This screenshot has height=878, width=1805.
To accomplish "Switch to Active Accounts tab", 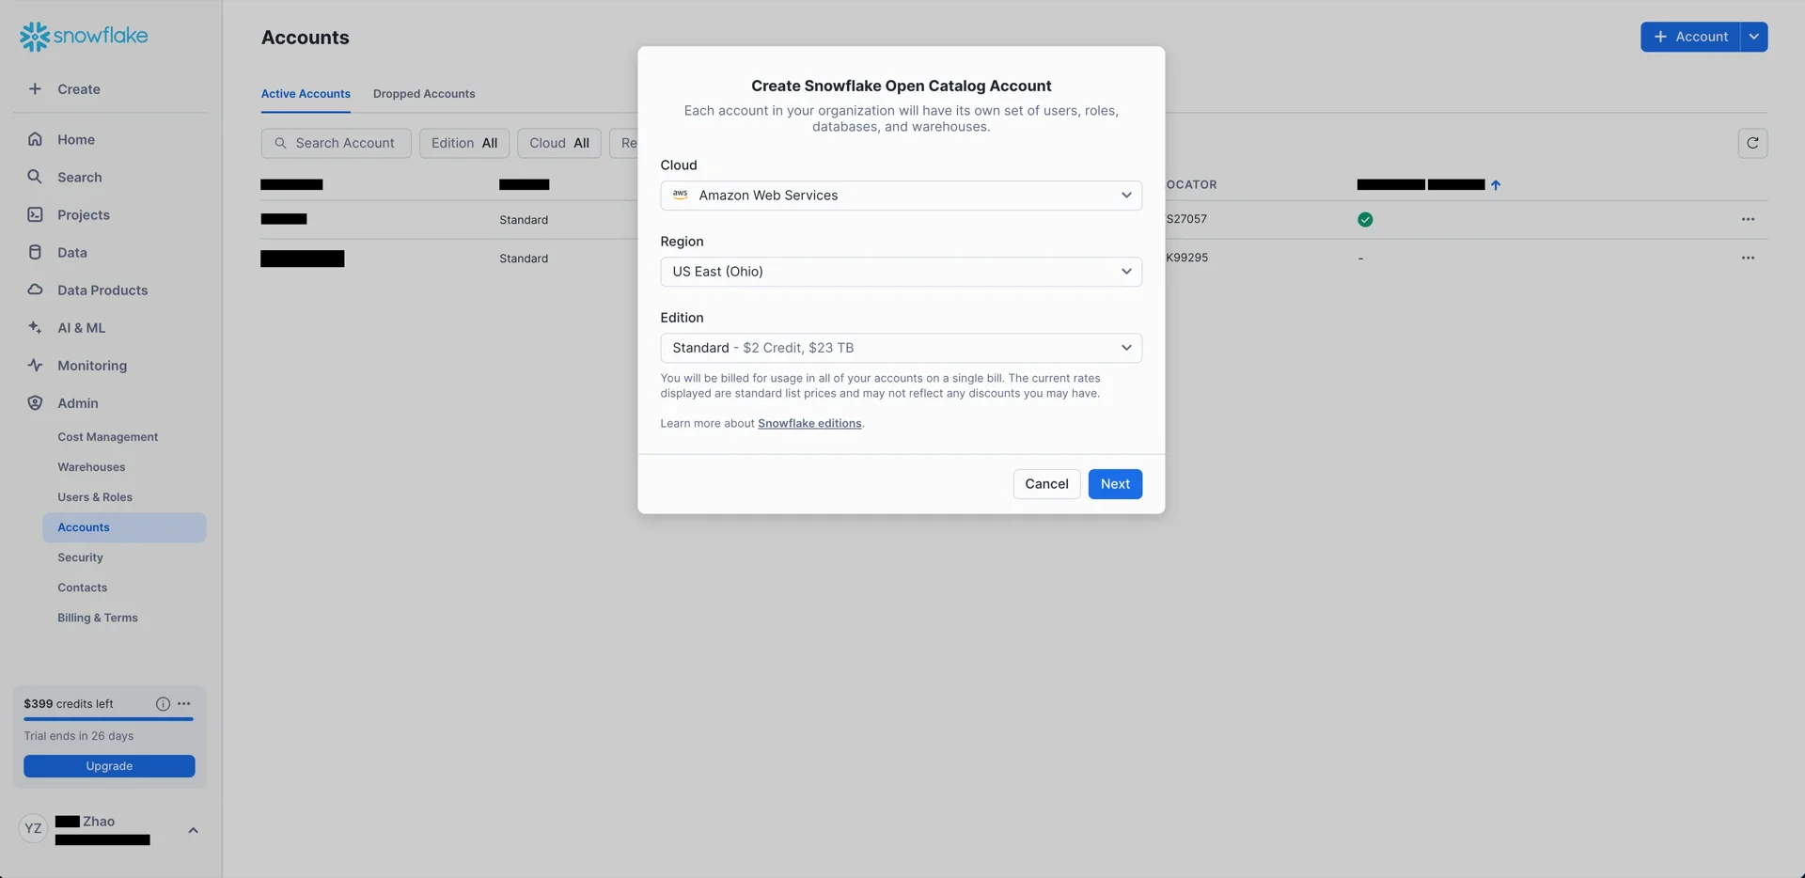I will 306,94.
